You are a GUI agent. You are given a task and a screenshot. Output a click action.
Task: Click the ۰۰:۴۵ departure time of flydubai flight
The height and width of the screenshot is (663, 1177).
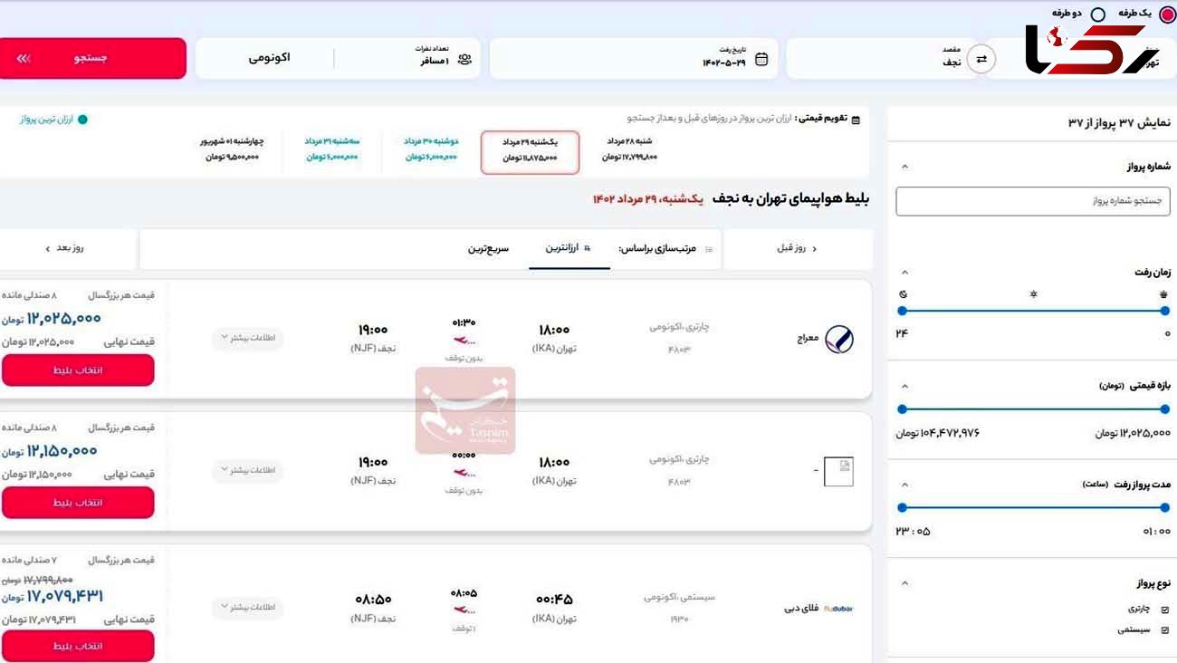[553, 600]
